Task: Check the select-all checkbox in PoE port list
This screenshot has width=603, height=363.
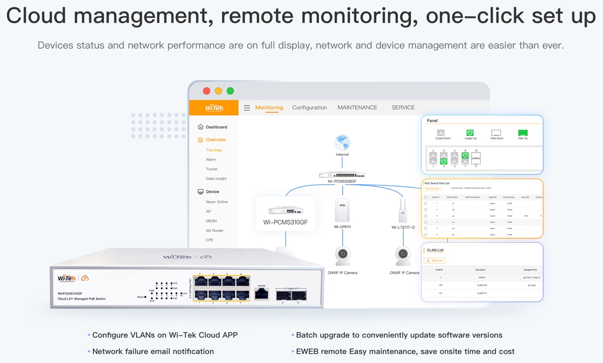Action: tap(426, 198)
